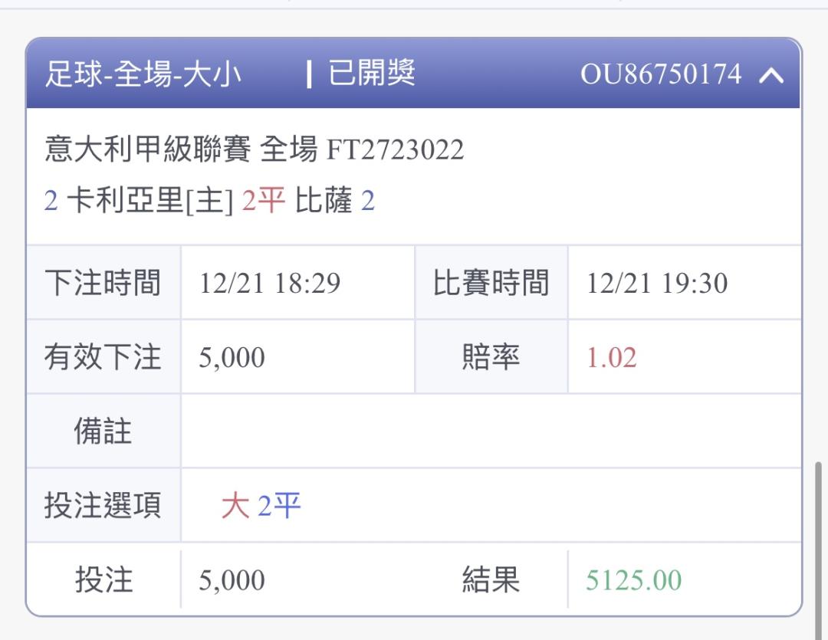The width and height of the screenshot is (828, 640).
Task: Open league line 意大利甲級聯賽 全場 FT2723022
Action: point(255,149)
